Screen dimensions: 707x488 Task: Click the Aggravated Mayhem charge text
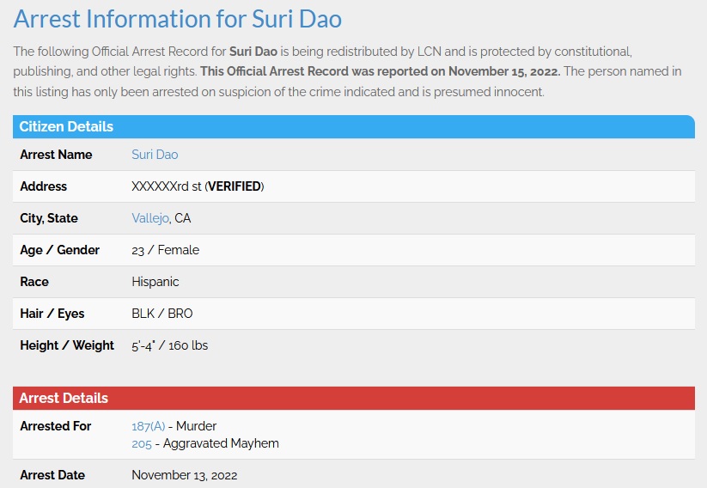(x=221, y=444)
